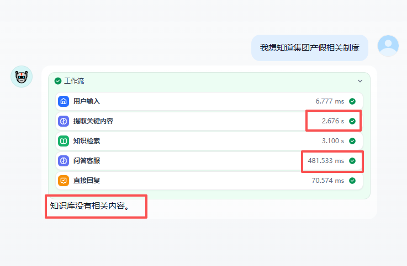Click the 工作流 header title
The height and width of the screenshot is (266, 407).
click(x=74, y=81)
